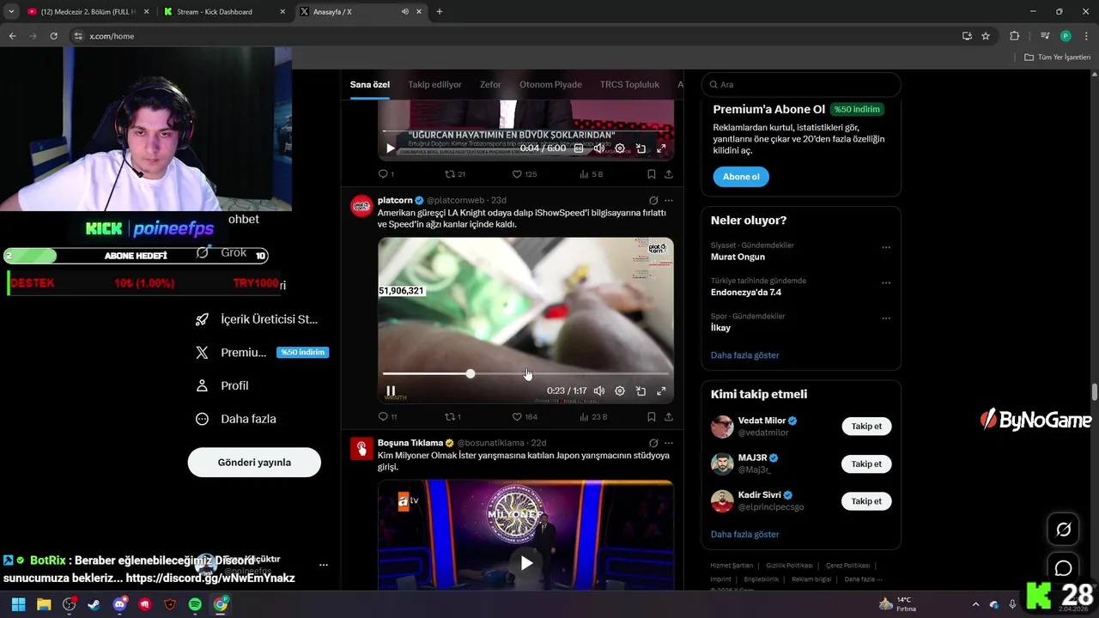Open Spotify from the taskbar
Screen dimensions: 1099x618
pos(195,604)
